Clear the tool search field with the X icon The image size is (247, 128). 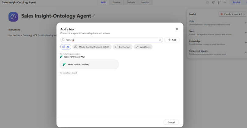coord(160,40)
